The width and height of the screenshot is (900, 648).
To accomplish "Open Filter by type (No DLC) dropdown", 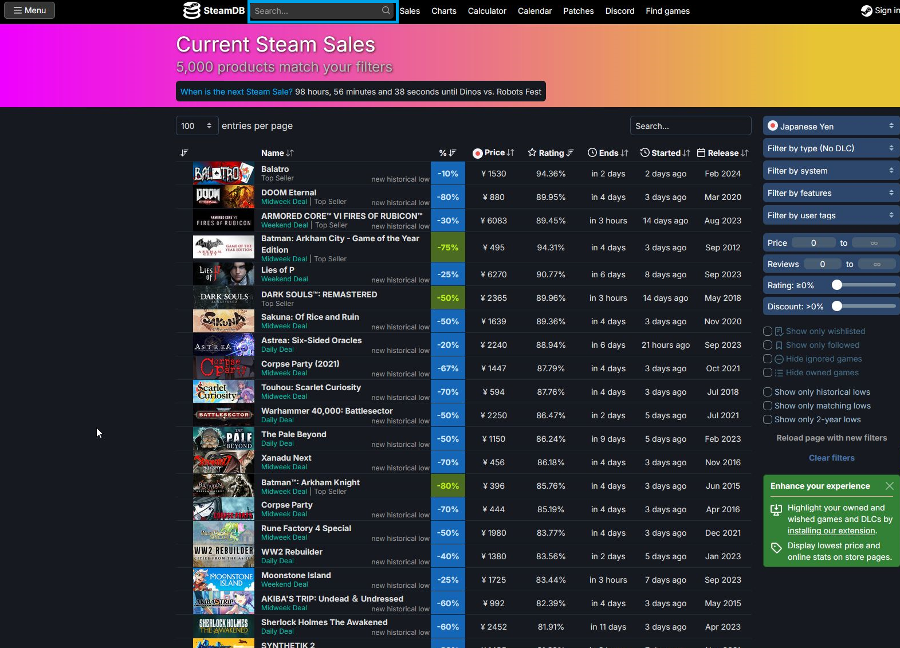I will tap(831, 148).
